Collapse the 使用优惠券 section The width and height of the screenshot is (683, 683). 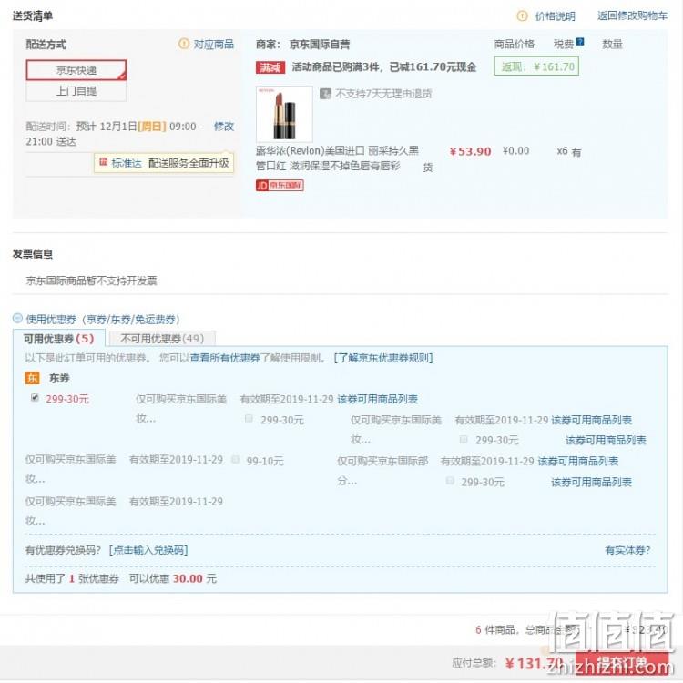pyautogui.click(x=17, y=318)
